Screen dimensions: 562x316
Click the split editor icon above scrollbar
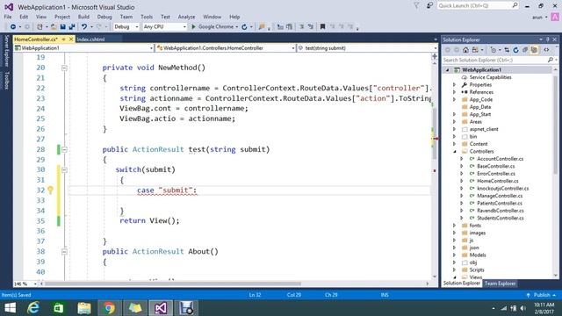click(x=435, y=56)
